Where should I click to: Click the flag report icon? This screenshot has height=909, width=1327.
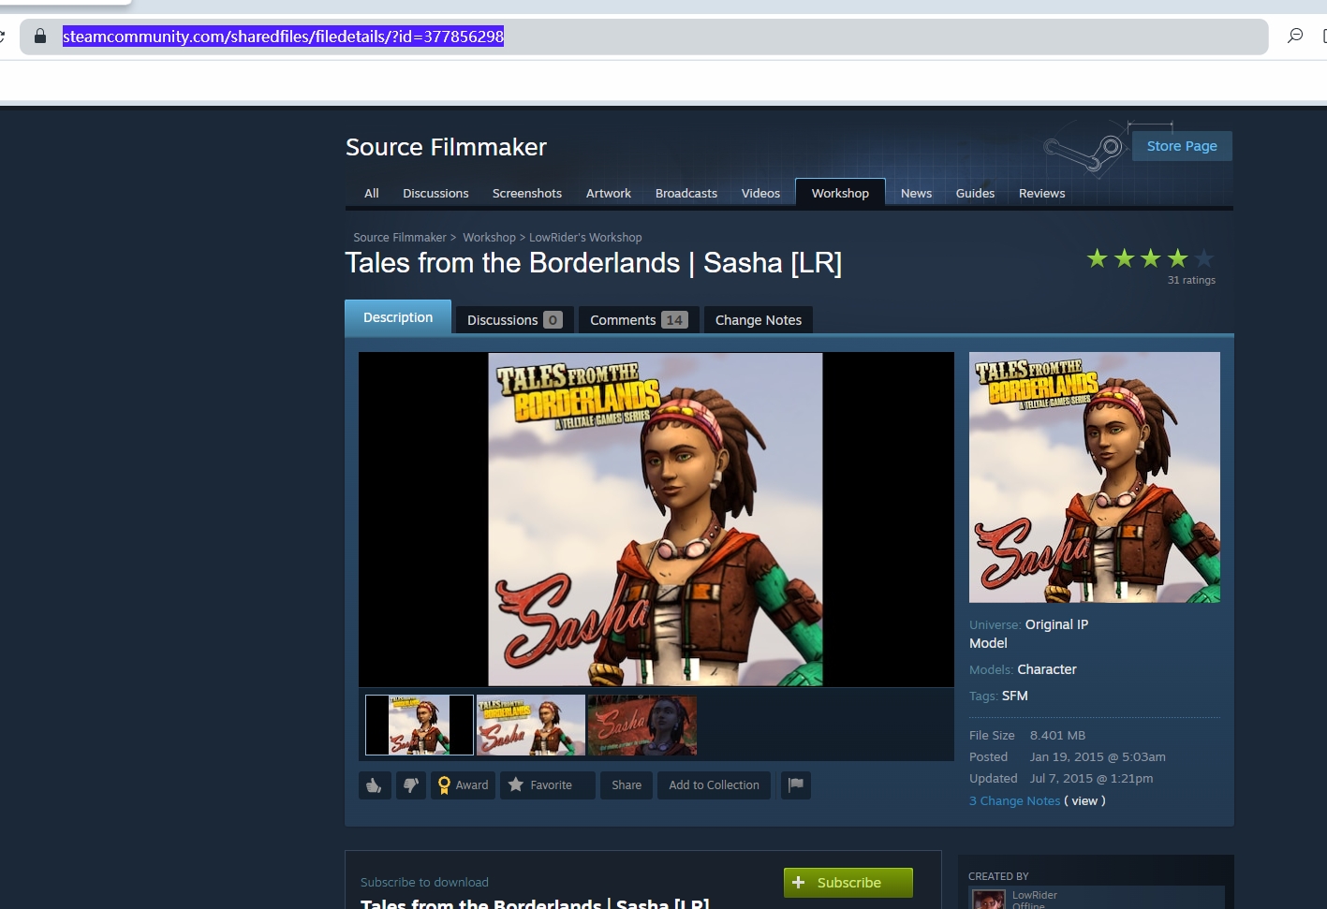(x=796, y=785)
